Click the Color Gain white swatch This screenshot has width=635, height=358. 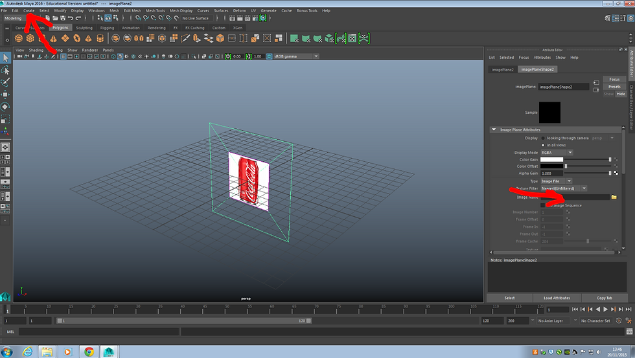click(551, 160)
